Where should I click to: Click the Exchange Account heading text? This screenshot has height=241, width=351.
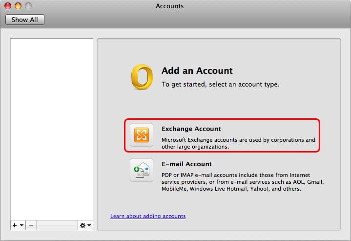pyautogui.click(x=191, y=129)
